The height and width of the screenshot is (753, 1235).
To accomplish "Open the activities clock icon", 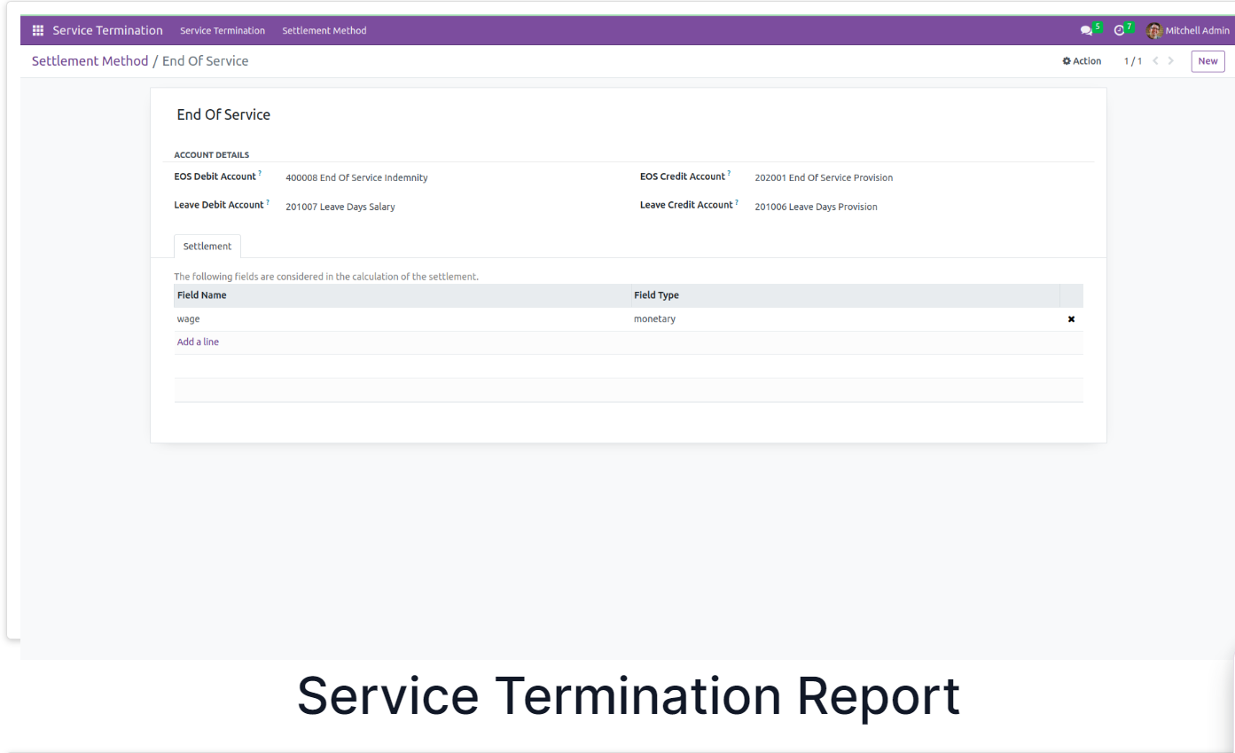I will point(1119,30).
